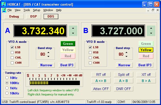Click the child window icon beside File menu
This screenshot has width=161, height=105.
coord(4,10)
